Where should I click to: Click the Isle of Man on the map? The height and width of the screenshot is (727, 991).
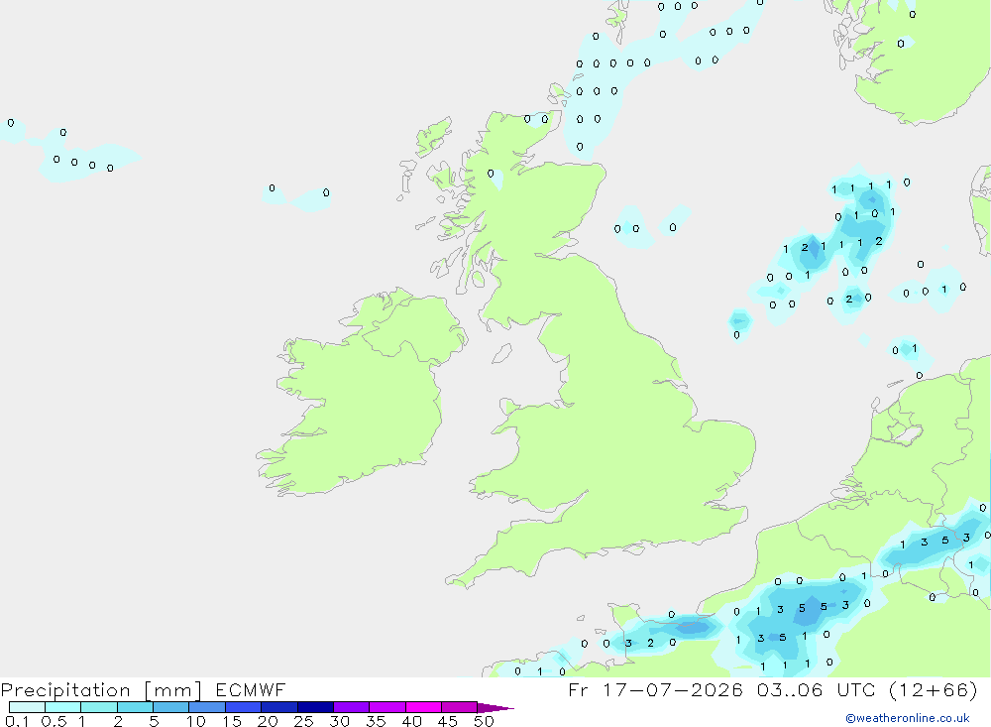pyautogui.click(x=501, y=353)
